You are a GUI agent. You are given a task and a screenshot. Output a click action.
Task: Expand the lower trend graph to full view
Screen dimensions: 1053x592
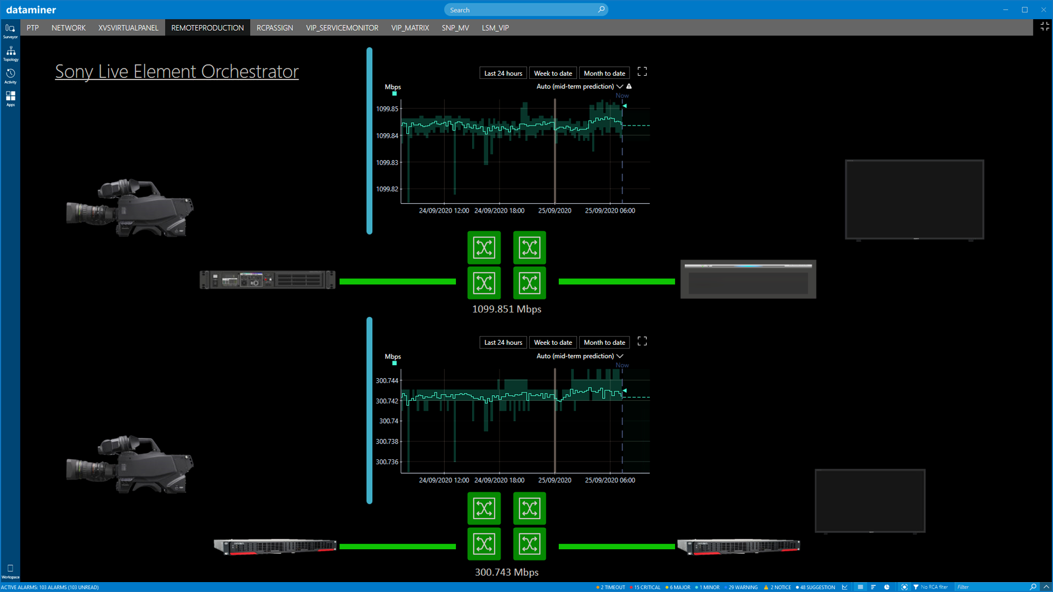[642, 341]
